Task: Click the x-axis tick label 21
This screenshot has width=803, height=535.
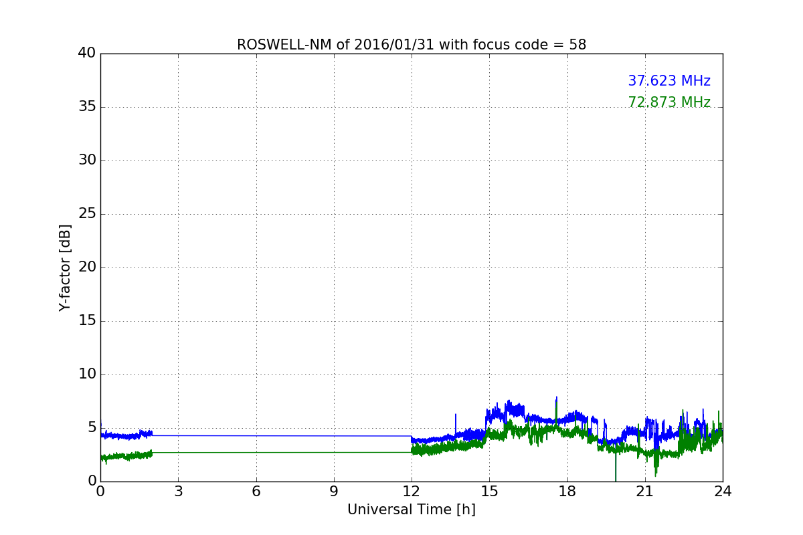Action: [645, 492]
